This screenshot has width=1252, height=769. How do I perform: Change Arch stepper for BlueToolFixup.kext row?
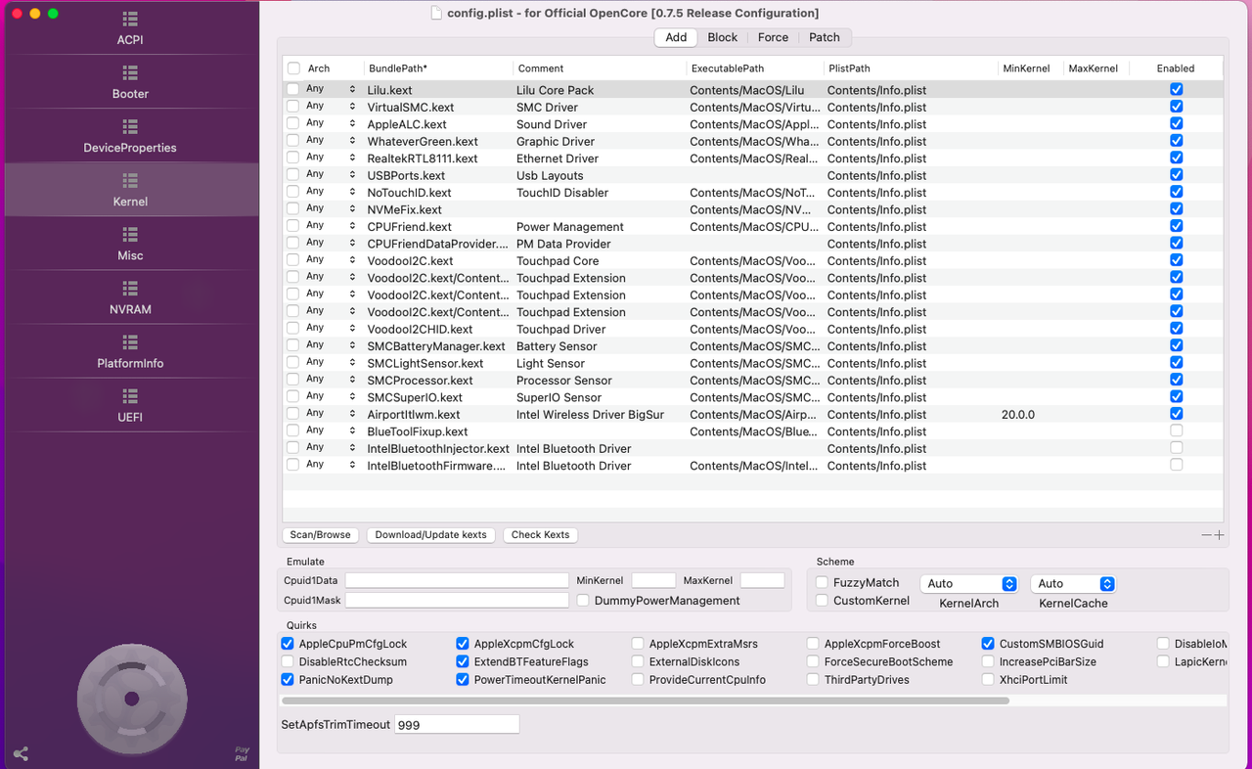pos(352,430)
